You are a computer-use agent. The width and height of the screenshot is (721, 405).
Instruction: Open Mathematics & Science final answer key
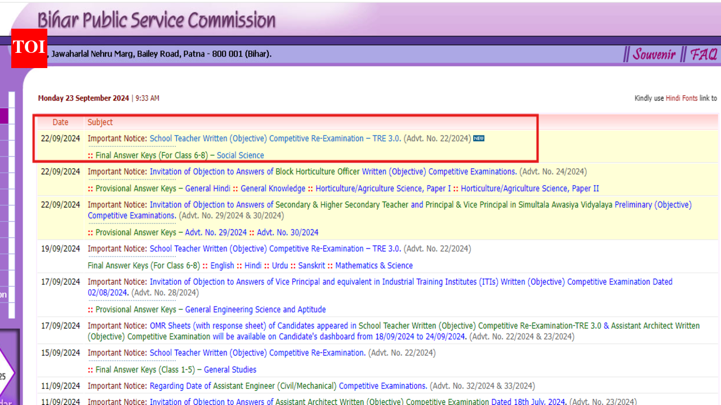pyautogui.click(x=373, y=265)
